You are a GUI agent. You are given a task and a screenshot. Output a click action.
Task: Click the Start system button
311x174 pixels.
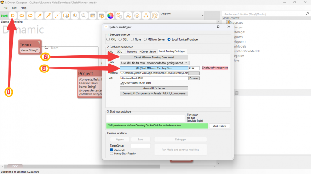[x=219, y=126]
